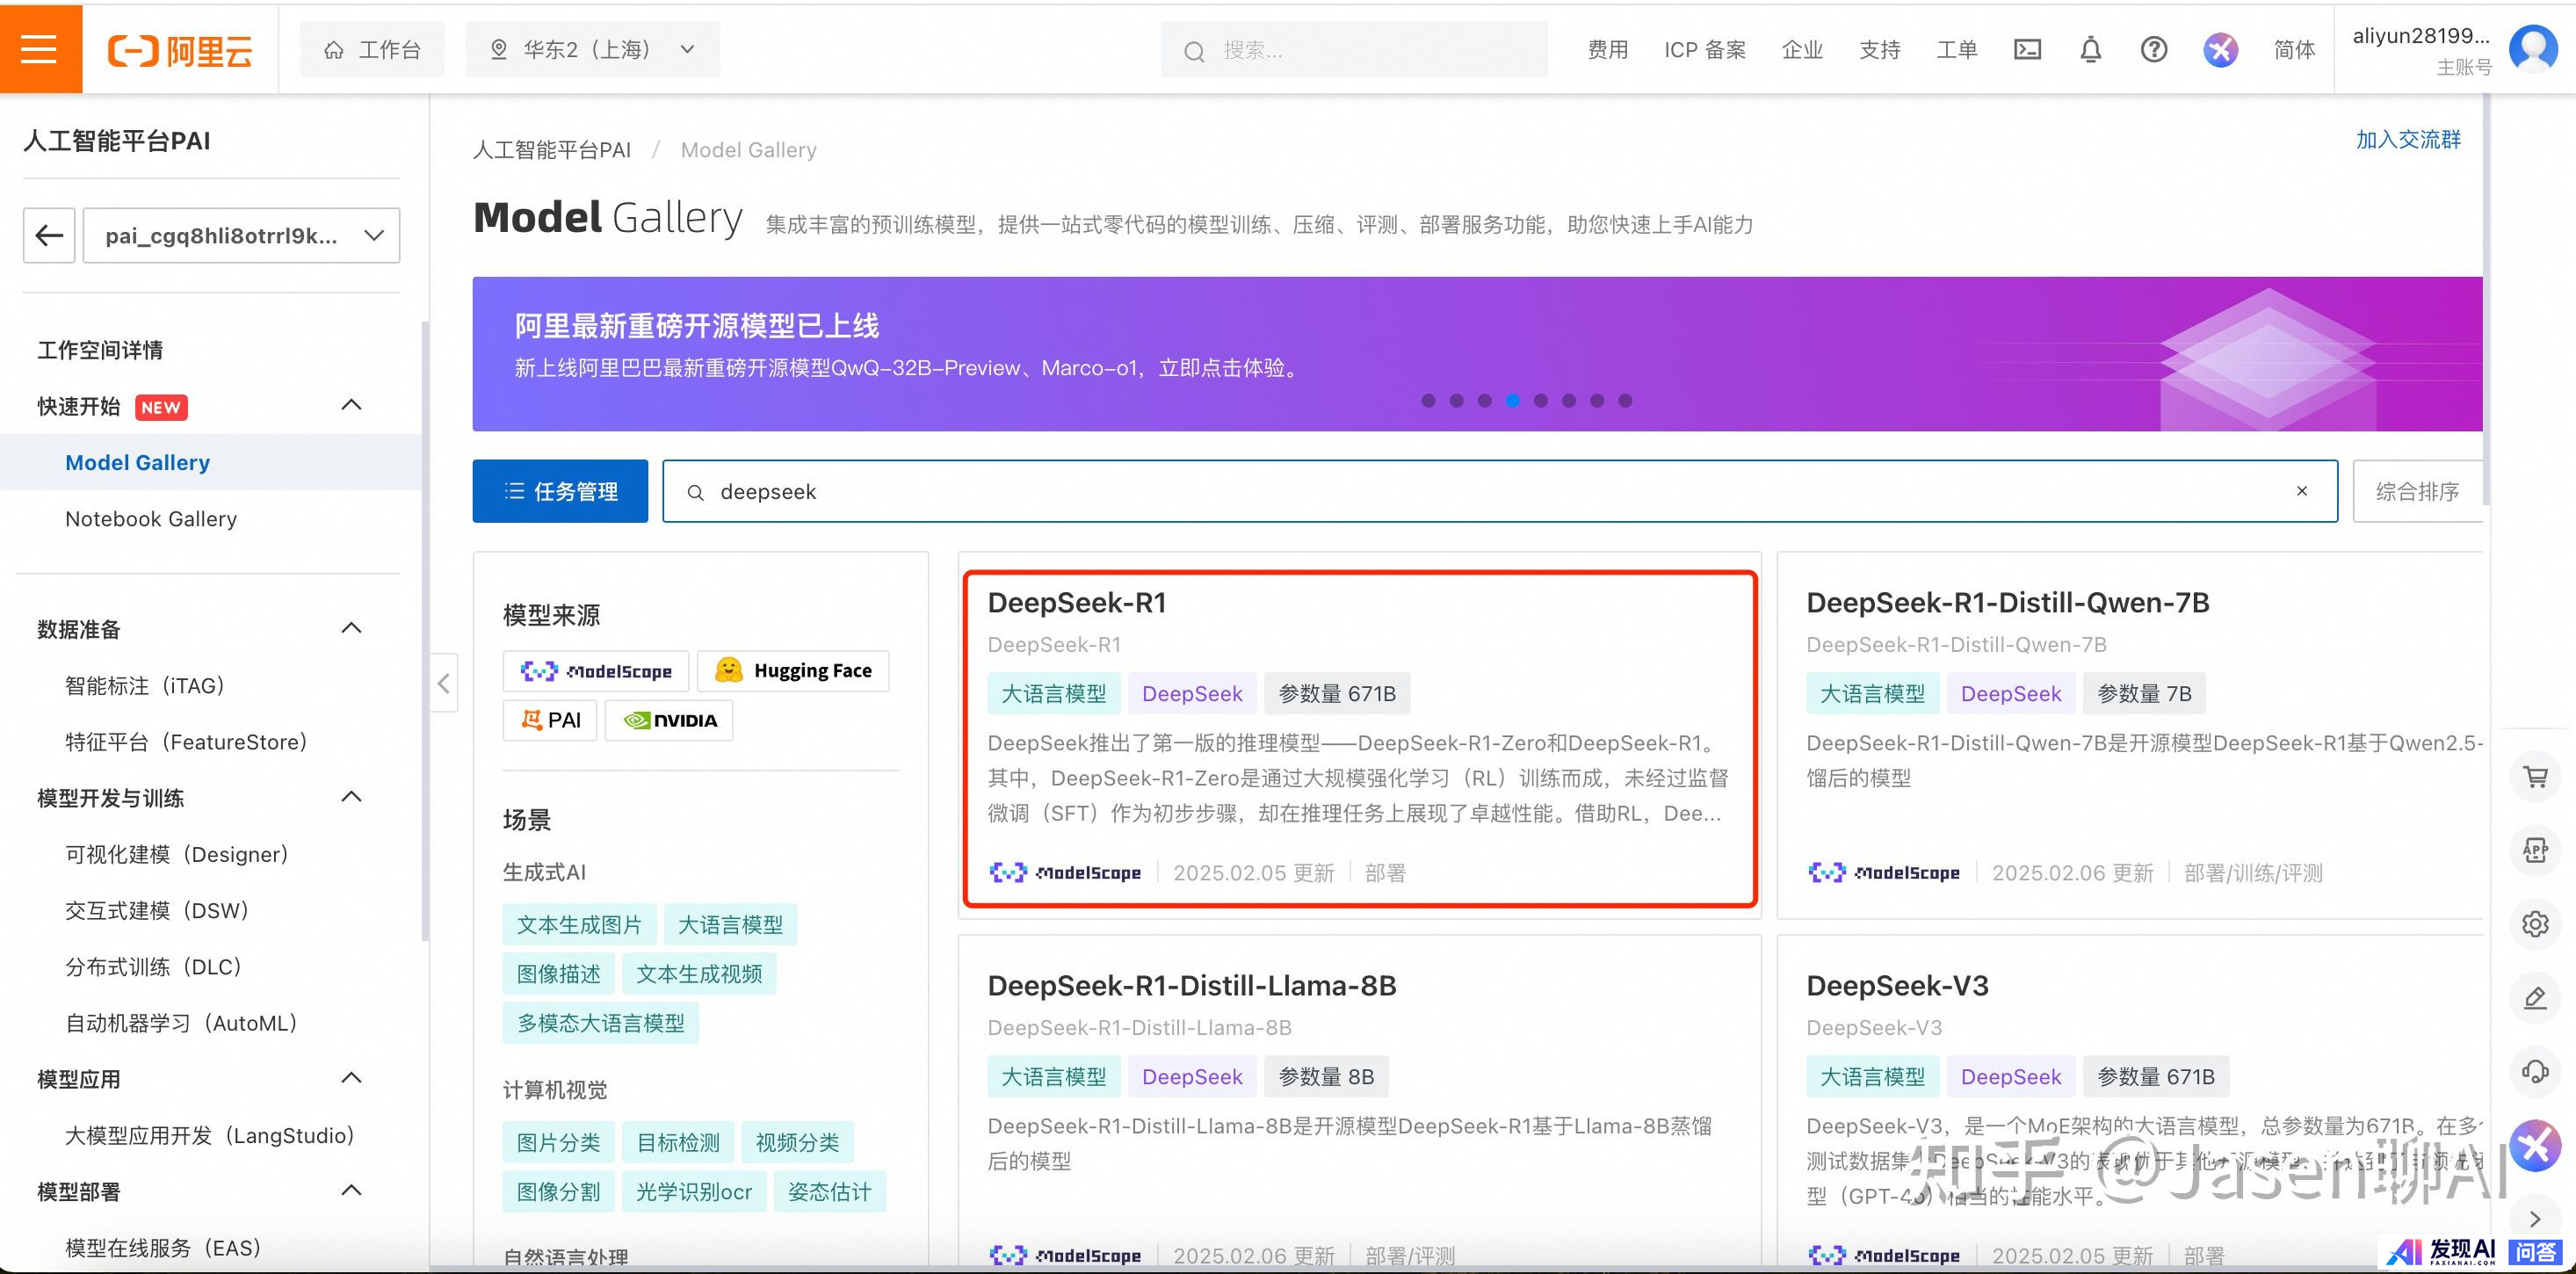Open 模型在线服务（EAS）

(x=163, y=1247)
